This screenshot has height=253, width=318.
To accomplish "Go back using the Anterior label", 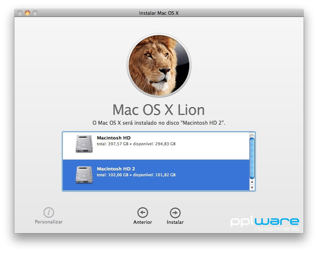I will [x=143, y=222].
